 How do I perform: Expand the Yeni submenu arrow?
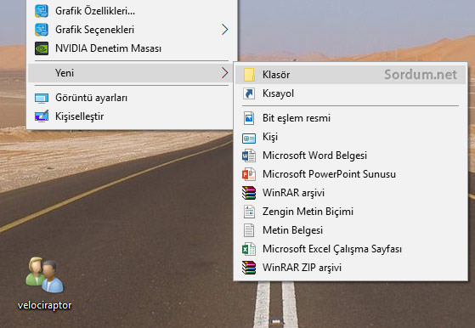pyautogui.click(x=224, y=73)
